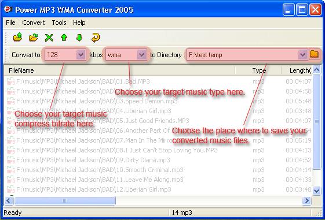Open the wma format dropdown
The image size is (325, 220).
coord(141,55)
